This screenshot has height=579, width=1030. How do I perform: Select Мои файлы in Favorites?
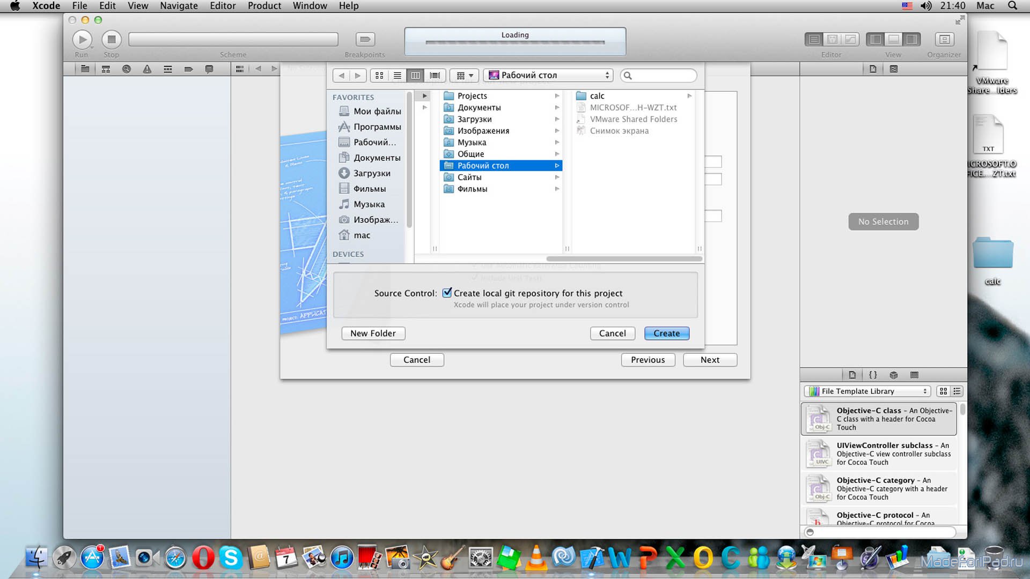coord(370,112)
